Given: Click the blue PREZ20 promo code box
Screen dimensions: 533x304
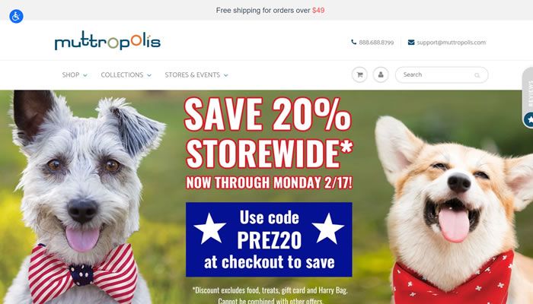Looking at the screenshot, I should click(269, 239).
